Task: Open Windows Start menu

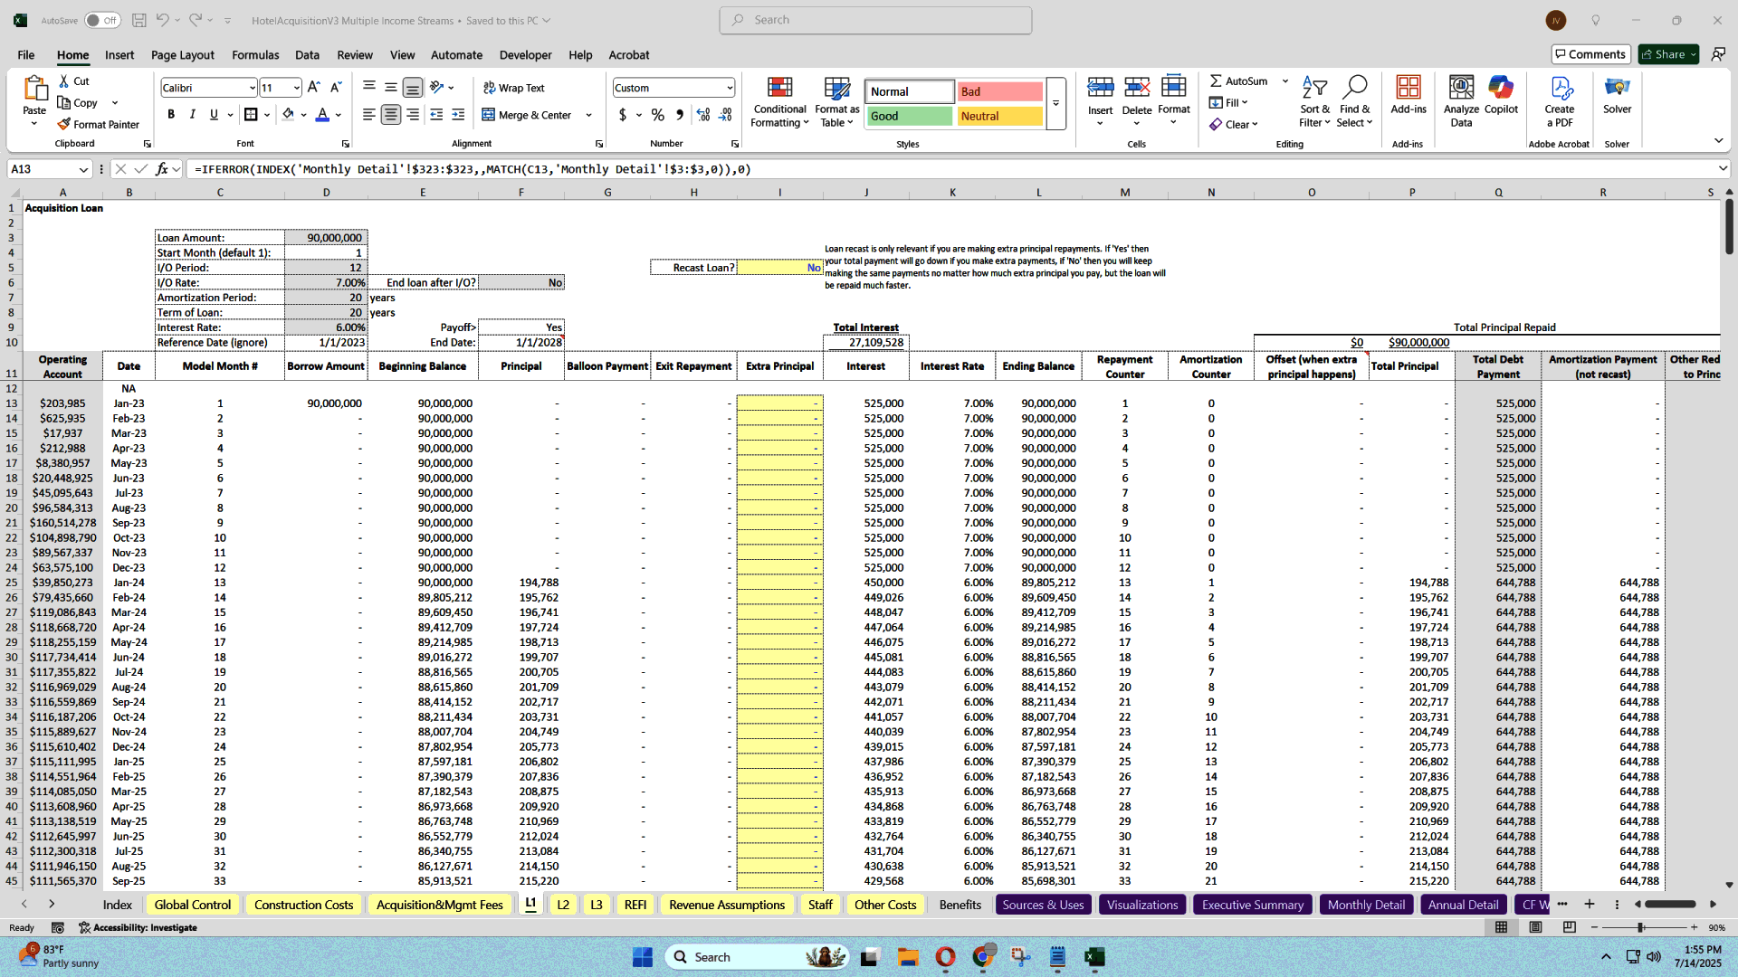Action: [643, 957]
